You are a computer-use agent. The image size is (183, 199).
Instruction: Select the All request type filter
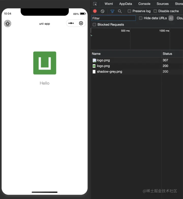pyautogui.click(x=171, y=18)
